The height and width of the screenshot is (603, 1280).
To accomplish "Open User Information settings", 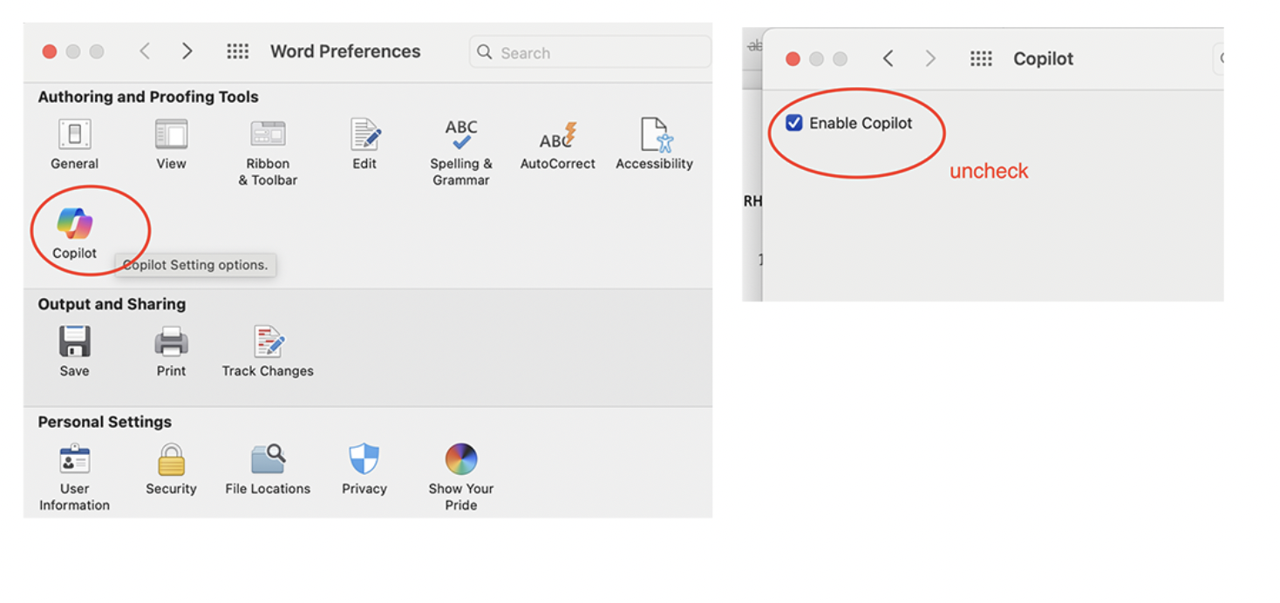I will [x=75, y=459].
